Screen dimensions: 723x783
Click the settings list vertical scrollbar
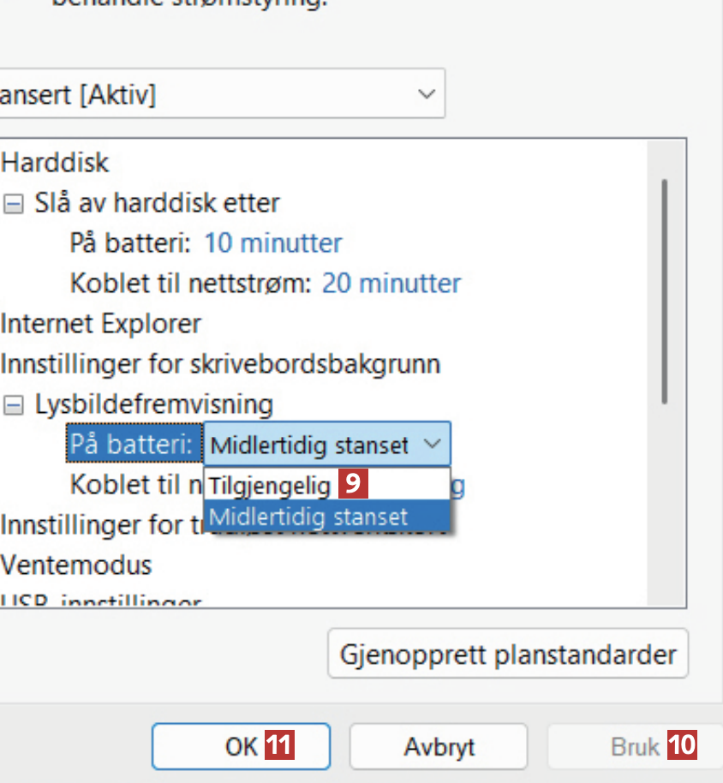(x=666, y=291)
